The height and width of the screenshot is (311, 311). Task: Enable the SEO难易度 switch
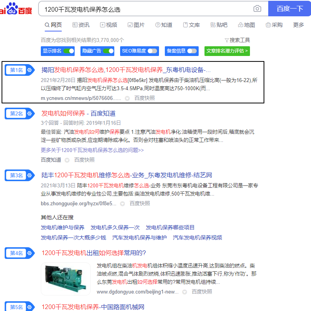(152, 51)
